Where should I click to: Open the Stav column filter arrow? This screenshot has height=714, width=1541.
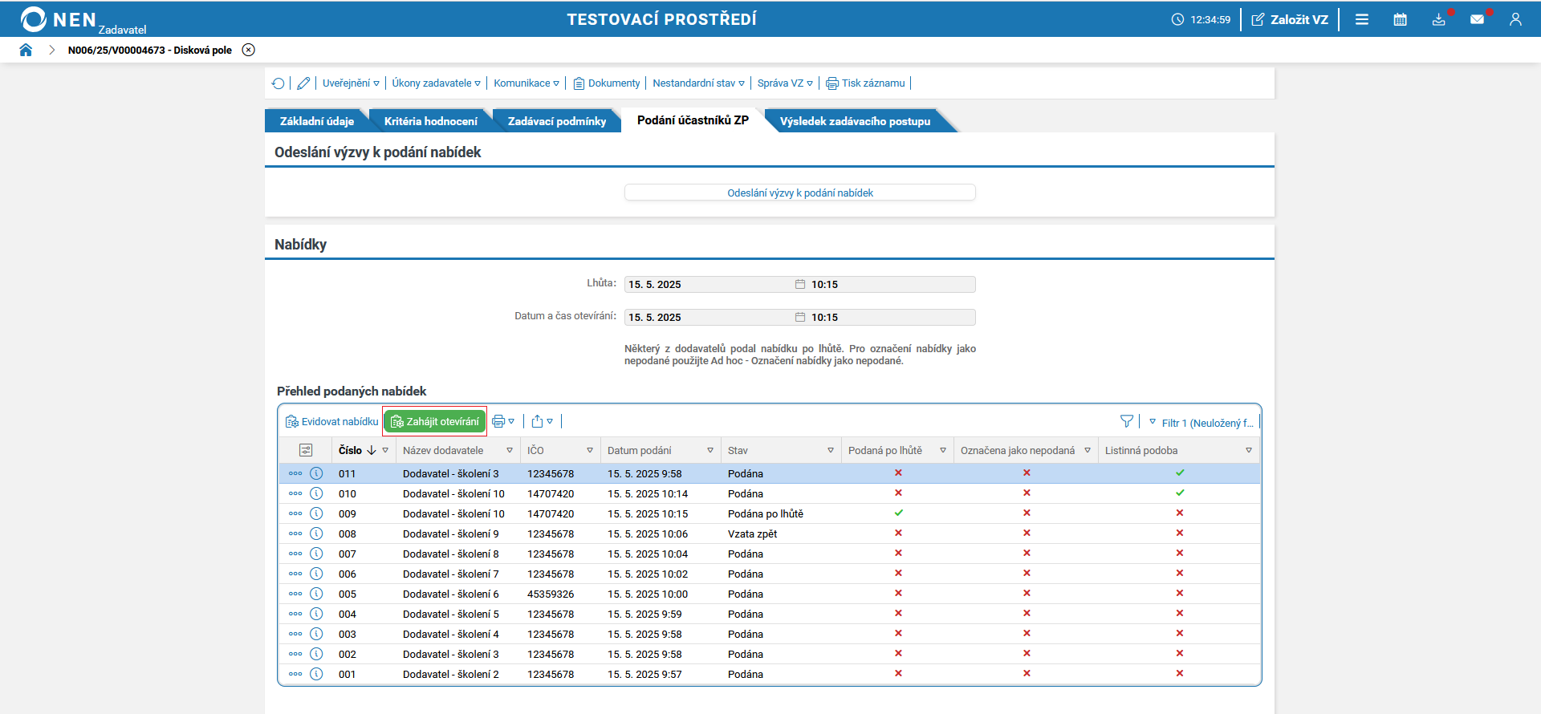(831, 451)
